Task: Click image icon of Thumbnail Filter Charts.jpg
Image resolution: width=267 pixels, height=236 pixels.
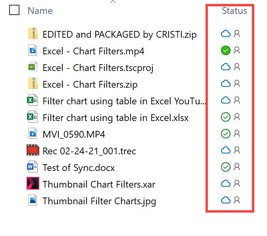Action: coord(33,200)
